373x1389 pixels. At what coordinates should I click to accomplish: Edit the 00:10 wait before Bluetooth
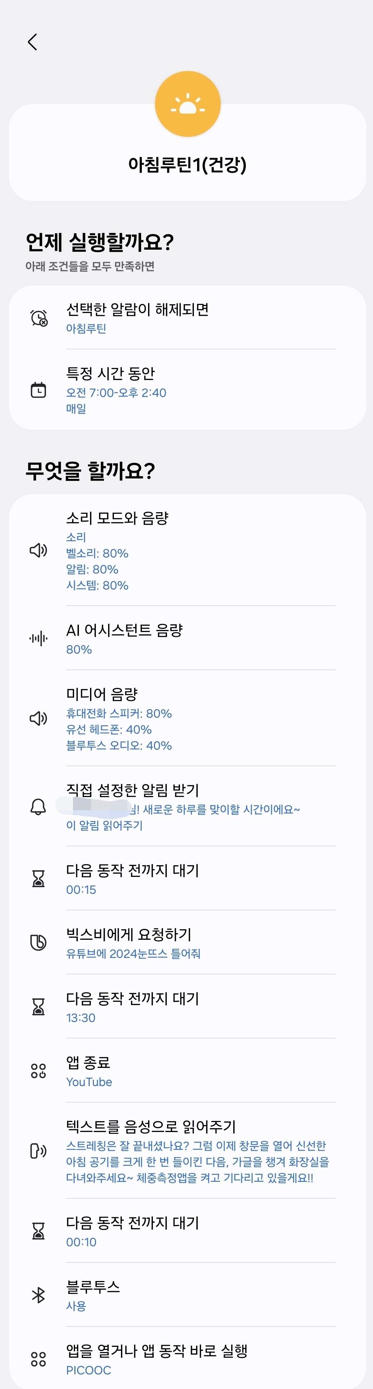(x=81, y=1242)
